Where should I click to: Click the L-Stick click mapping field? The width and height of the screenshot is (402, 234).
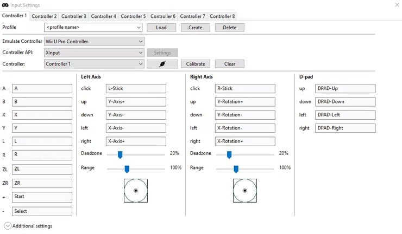(x=136, y=88)
